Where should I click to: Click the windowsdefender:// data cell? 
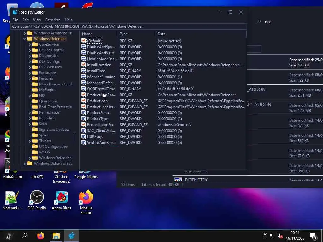(174, 125)
